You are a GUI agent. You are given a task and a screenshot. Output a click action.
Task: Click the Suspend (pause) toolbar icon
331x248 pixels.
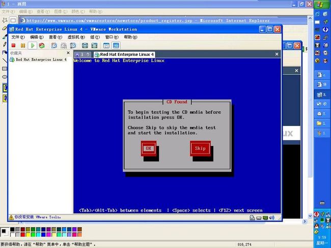(x=23, y=46)
